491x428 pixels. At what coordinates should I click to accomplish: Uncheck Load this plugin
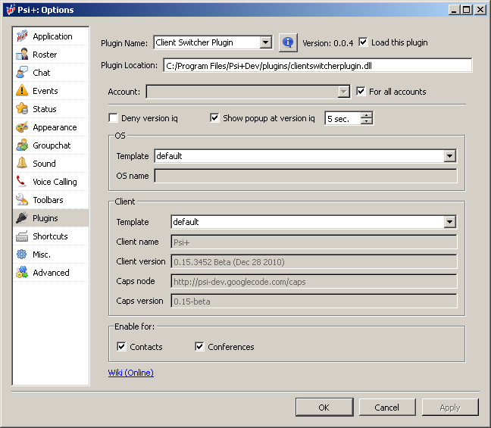pos(363,42)
